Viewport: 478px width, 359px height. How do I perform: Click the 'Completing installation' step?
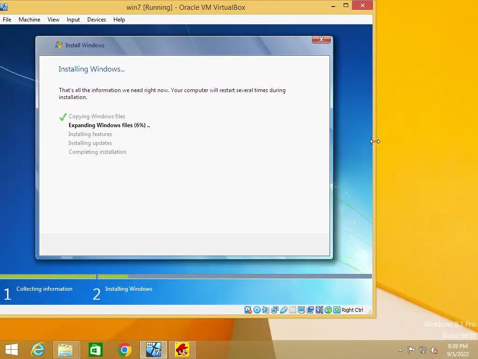[98, 152]
